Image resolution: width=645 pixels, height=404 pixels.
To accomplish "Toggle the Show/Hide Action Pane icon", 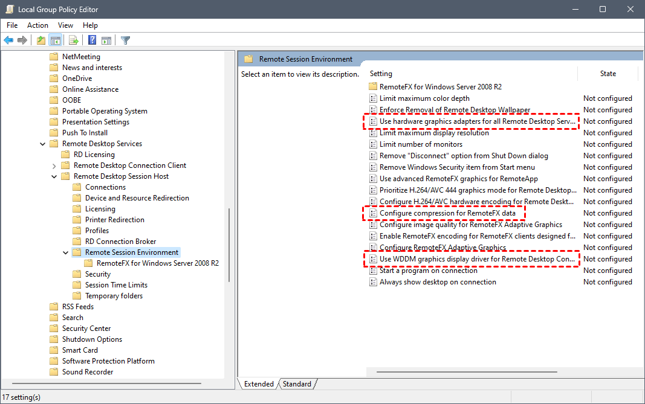I will [x=106, y=40].
